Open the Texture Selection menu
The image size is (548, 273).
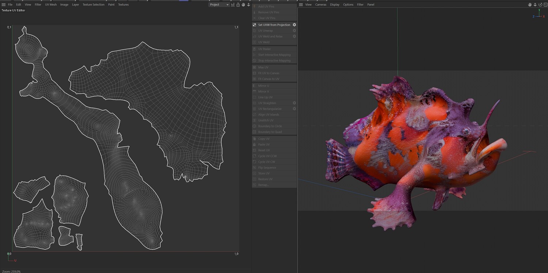coord(94,5)
